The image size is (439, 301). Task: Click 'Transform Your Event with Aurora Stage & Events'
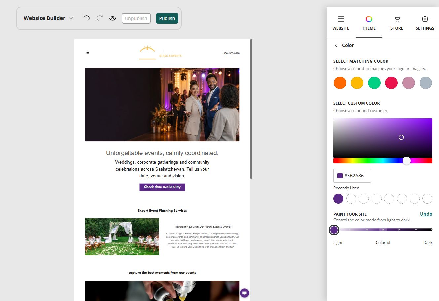(202, 227)
